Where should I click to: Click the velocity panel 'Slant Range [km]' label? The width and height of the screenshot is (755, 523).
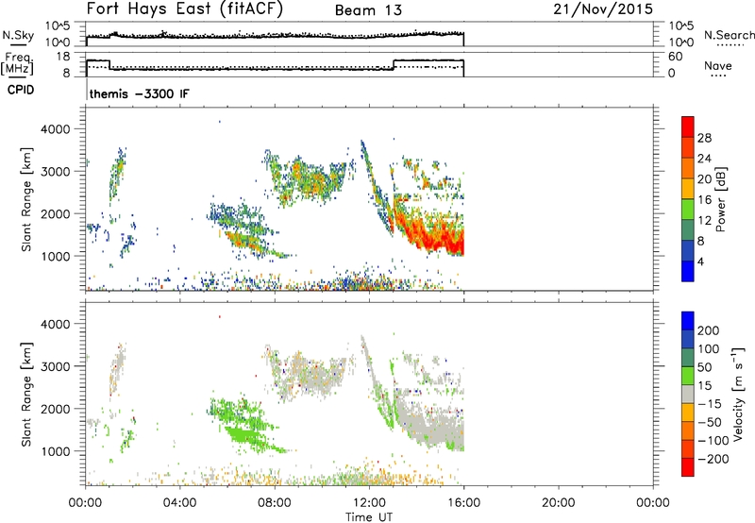point(26,395)
